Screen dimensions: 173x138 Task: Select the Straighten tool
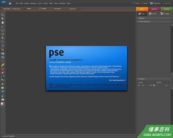(x=3, y=57)
